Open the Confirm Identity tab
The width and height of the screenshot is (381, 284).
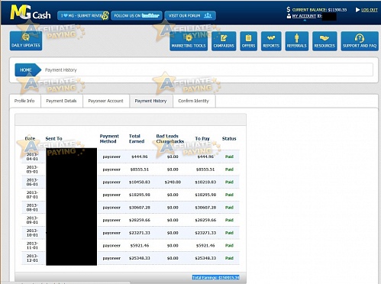[194, 101]
